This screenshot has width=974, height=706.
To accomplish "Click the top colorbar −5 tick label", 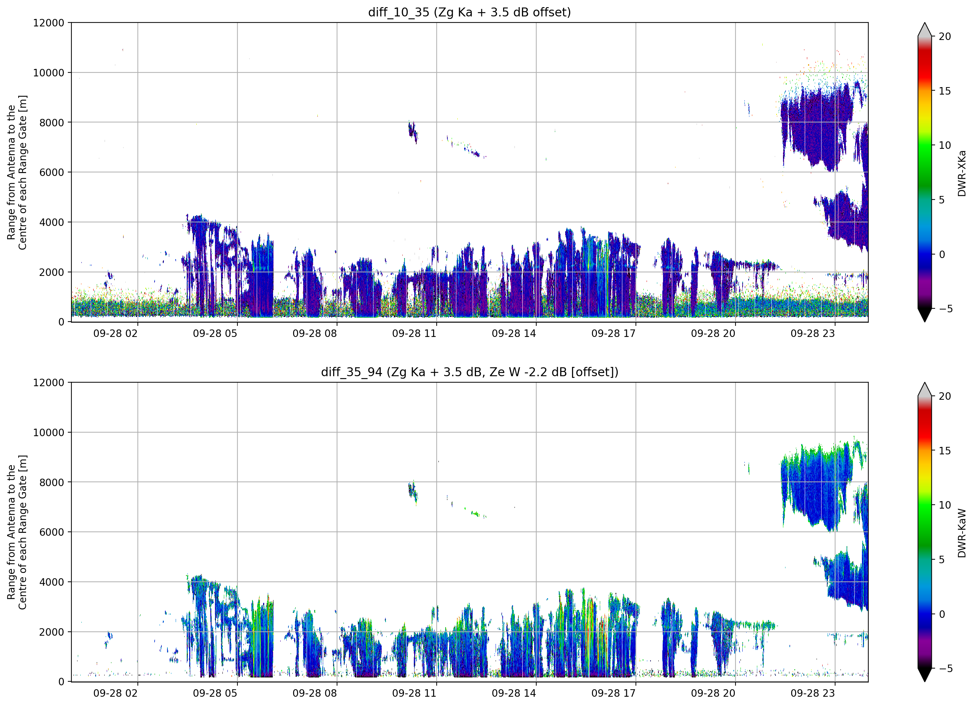I will pyautogui.click(x=946, y=308).
